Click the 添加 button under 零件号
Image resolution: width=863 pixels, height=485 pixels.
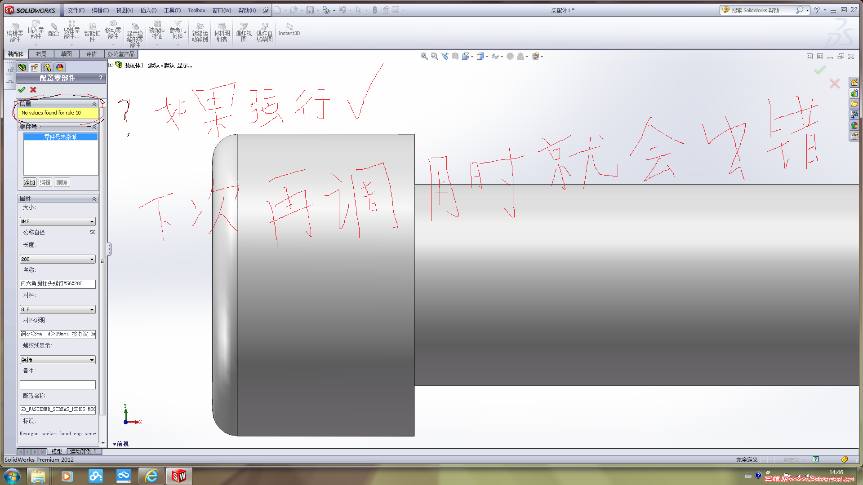coord(29,182)
